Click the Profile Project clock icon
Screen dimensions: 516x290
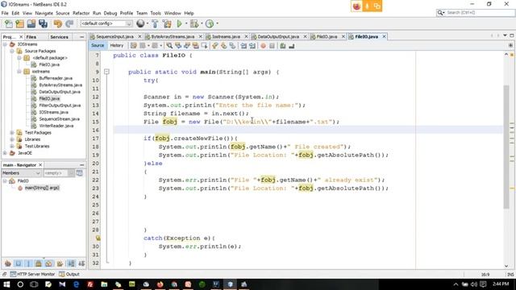point(210,23)
